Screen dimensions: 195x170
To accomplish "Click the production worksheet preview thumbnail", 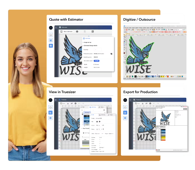I will 172,129.
